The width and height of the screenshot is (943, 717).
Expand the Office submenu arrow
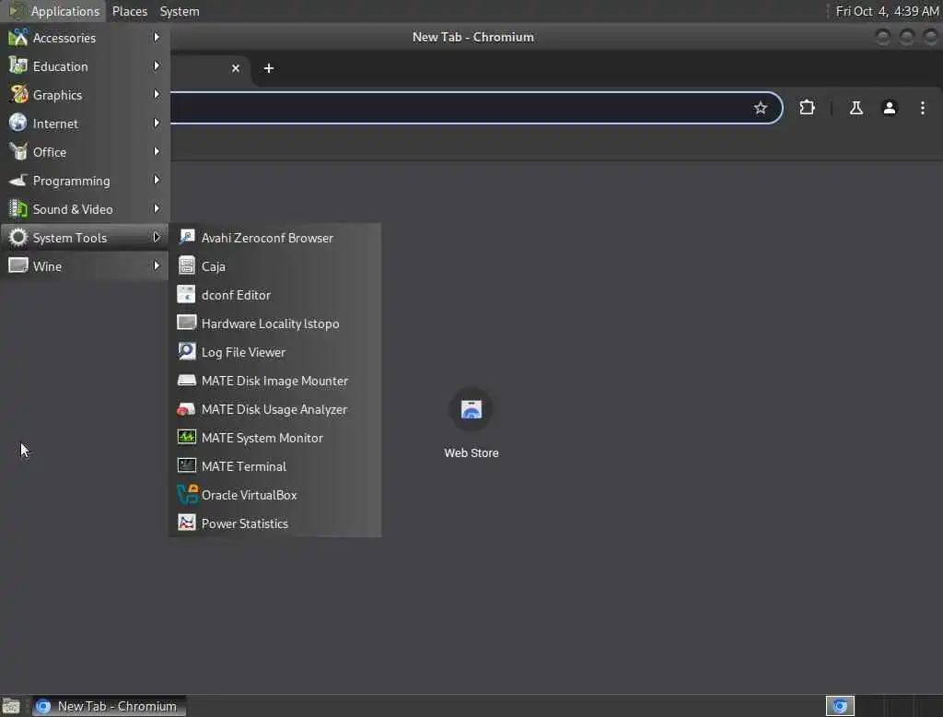pyautogui.click(x=157, y=152)
